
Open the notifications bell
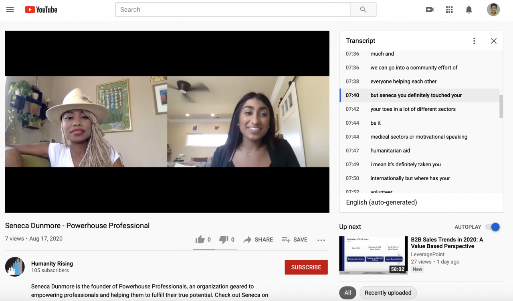pos(469,10)
